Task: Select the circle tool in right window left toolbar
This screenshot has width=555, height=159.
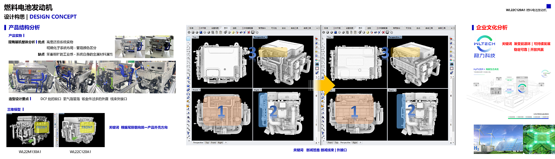Action: (x=323, y=54)
